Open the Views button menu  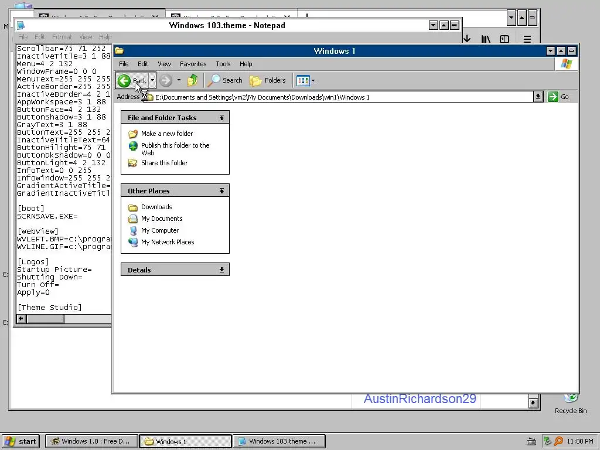pyautogui.click(x=305, y=80)
